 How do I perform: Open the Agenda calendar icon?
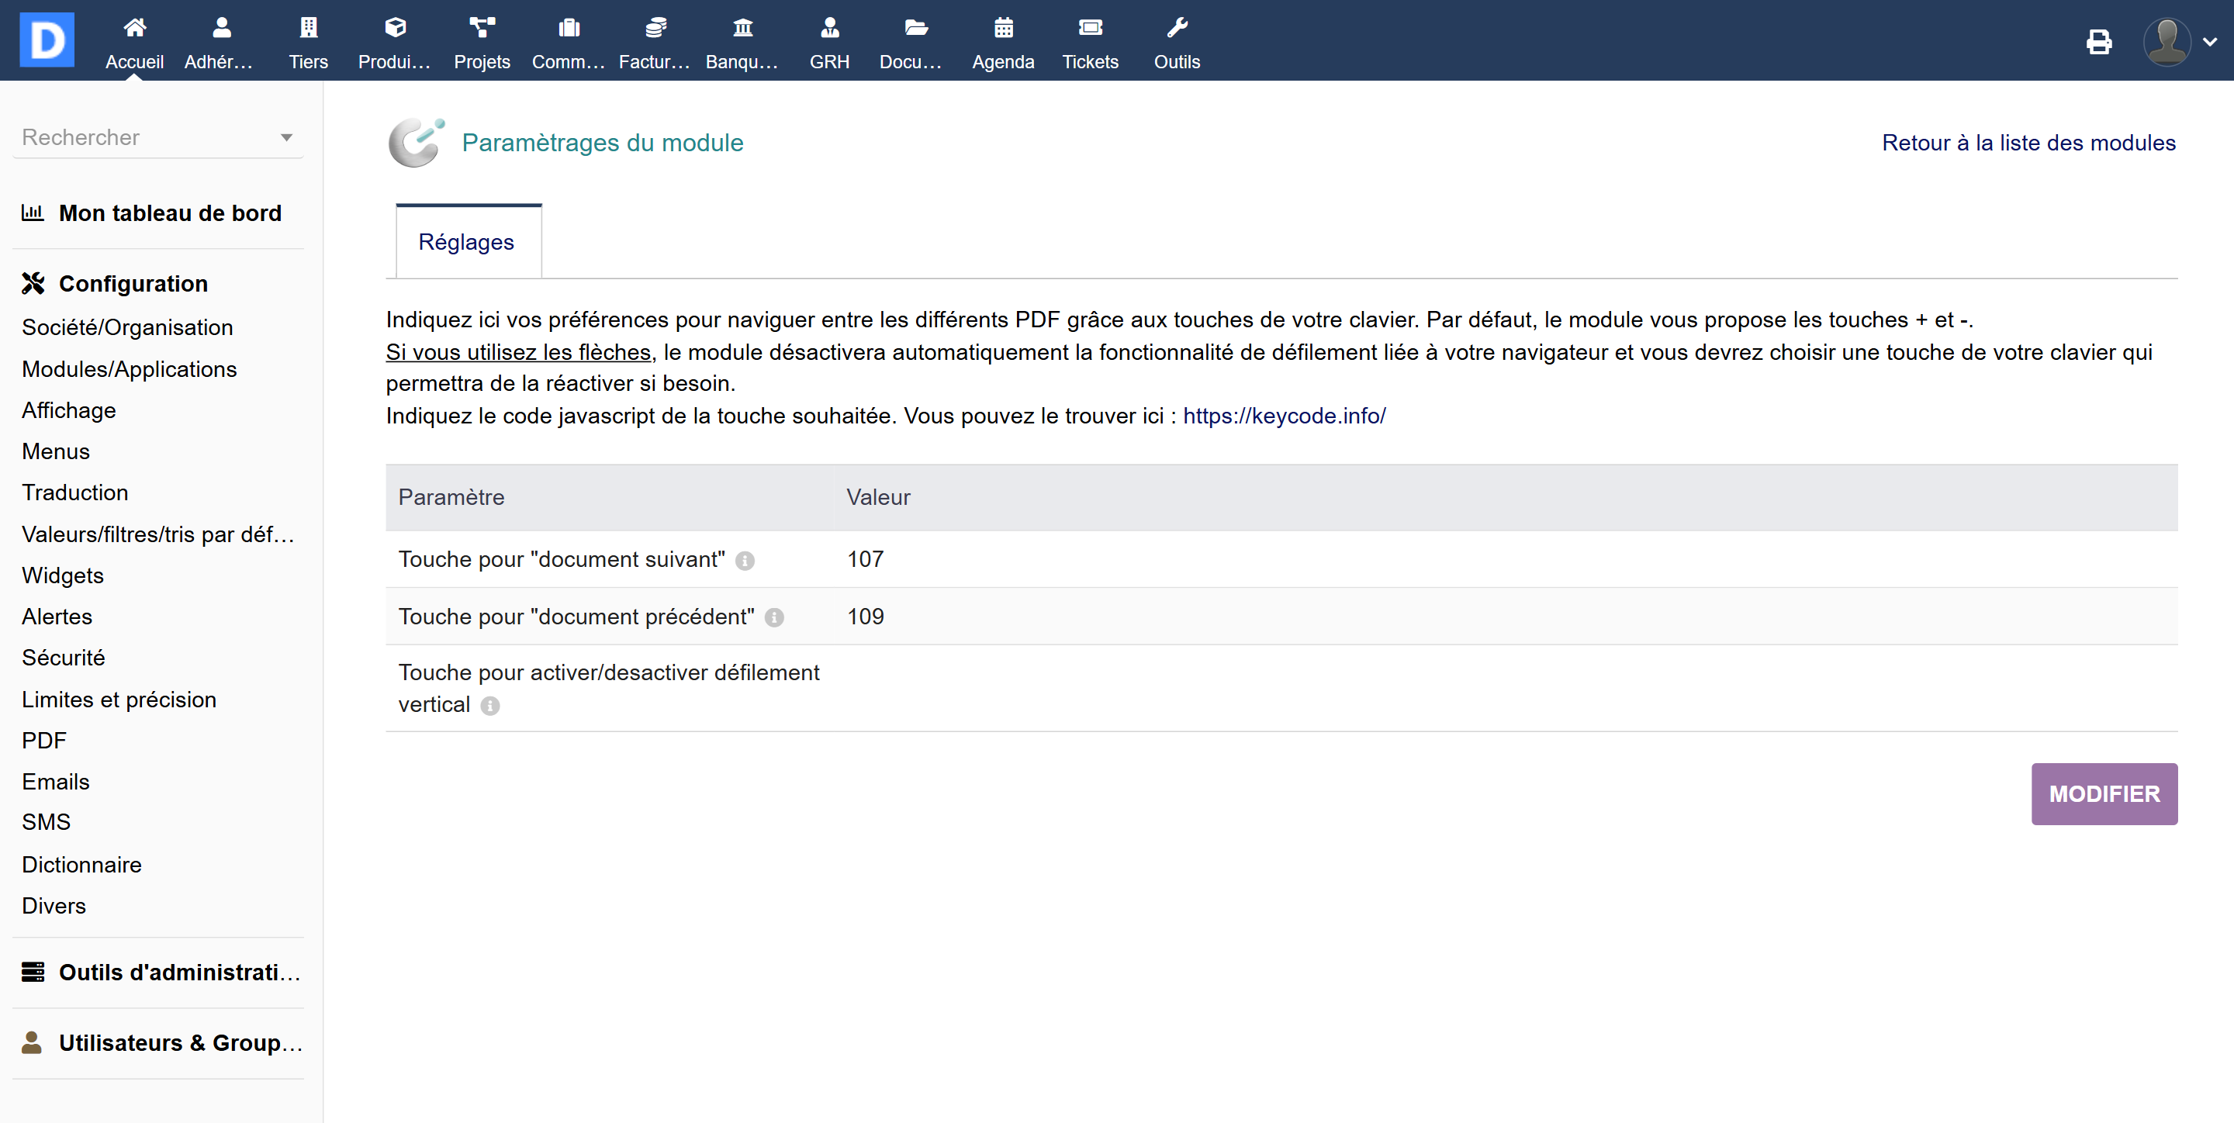point(1002,28)
